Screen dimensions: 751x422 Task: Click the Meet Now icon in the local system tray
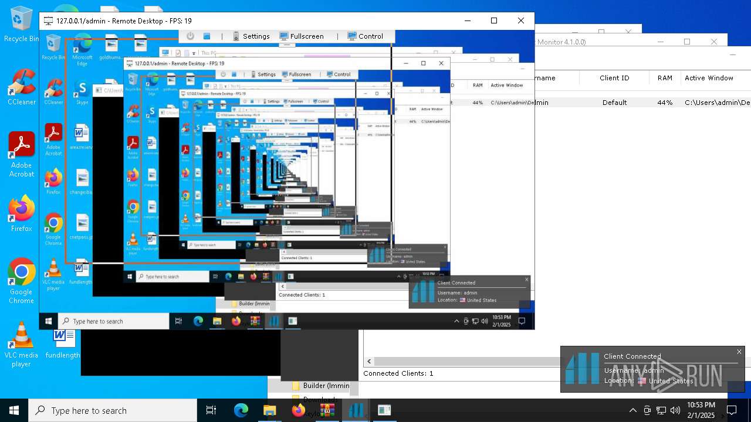pyautogui.click(x=647, y=410)
